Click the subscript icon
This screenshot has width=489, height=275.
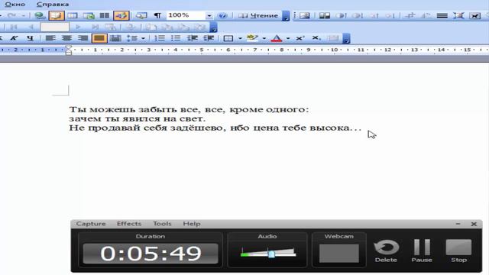pyautogui.click(x=316, y=38)
